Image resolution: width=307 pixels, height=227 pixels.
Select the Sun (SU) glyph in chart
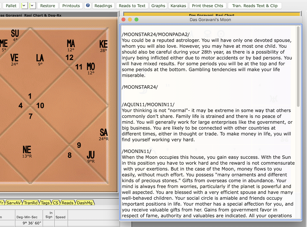click(15, 34)
